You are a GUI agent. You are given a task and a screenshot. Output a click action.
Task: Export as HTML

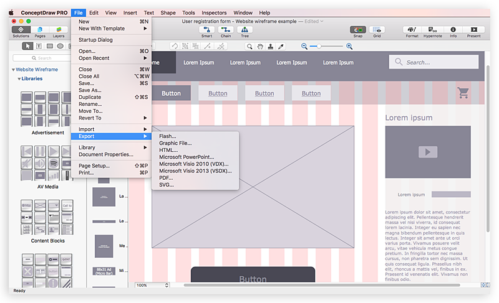click(195, 150)
